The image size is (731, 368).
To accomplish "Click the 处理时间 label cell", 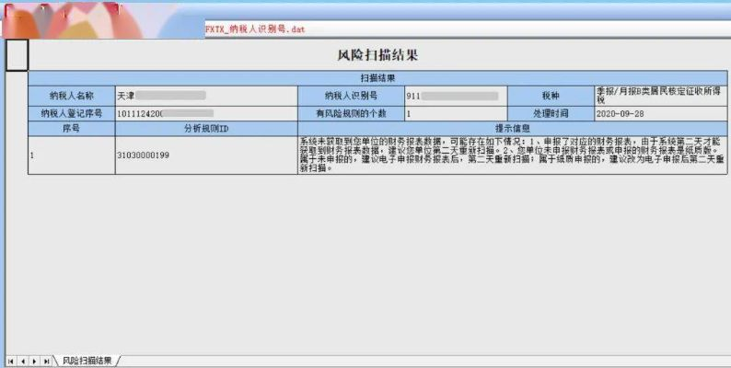I will [551, 114].
